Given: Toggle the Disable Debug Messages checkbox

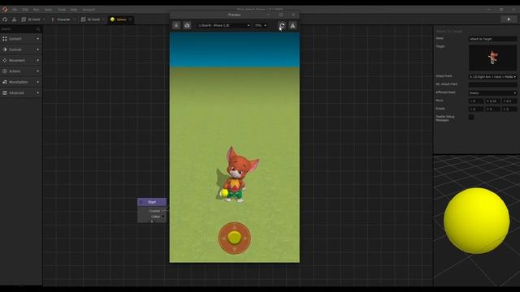Looking at the screenshot, I should click(x=471, y=117).
